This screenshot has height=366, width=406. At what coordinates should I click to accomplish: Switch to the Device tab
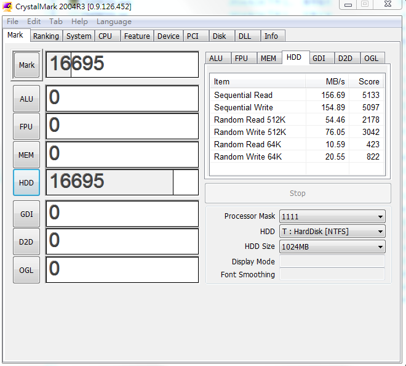(x=169, y=36)
